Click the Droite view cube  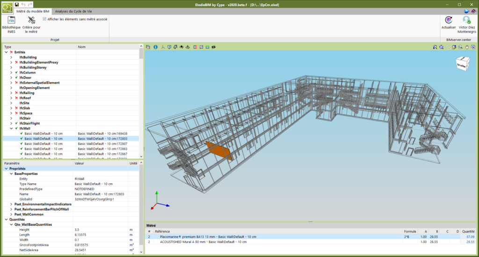pyautogui.click(x=462, y=64)
